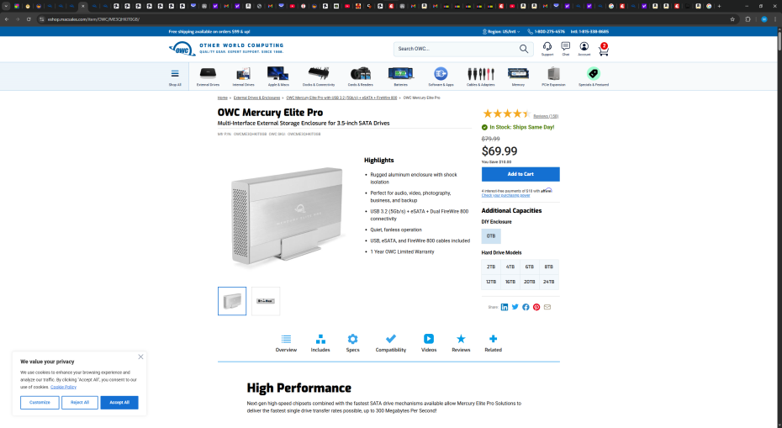This screenshot has height=428, width=782.
Task: Click the Search OWC input field
Action: coord(457,49)
